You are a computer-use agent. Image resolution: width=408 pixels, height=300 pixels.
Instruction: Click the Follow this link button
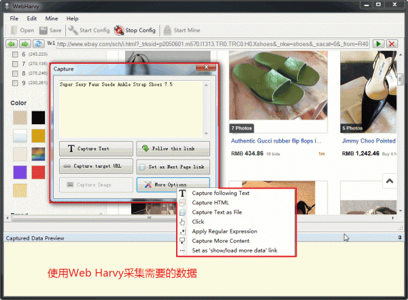coord(173,149)
